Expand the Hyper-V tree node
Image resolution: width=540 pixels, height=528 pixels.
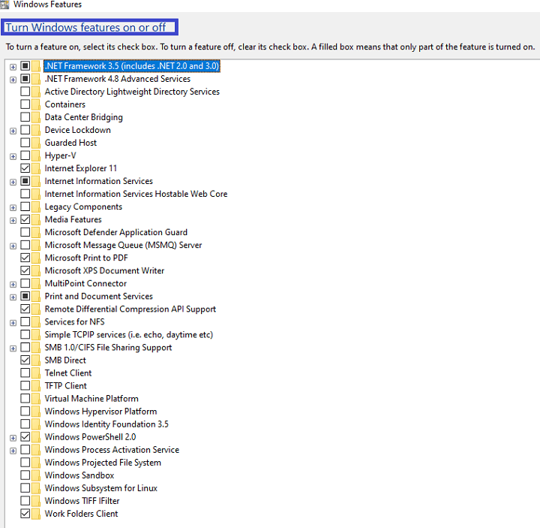click(13, 156)
